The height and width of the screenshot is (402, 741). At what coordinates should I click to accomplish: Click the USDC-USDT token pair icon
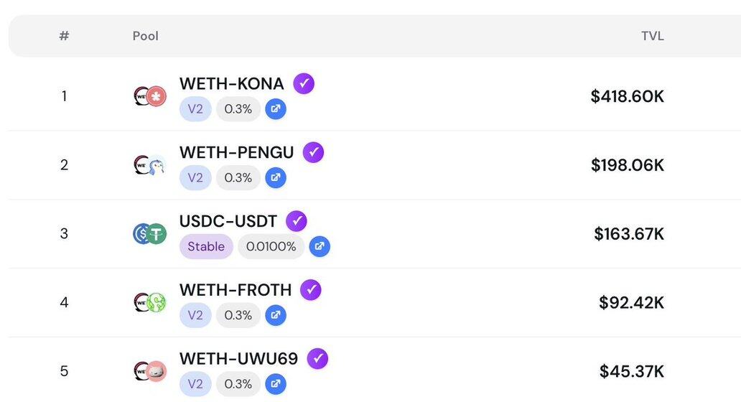coord(149,233)
